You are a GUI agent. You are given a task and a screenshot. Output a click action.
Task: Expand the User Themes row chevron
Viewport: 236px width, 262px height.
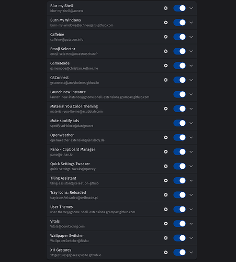pyautogui.click(x=191, y=209)
